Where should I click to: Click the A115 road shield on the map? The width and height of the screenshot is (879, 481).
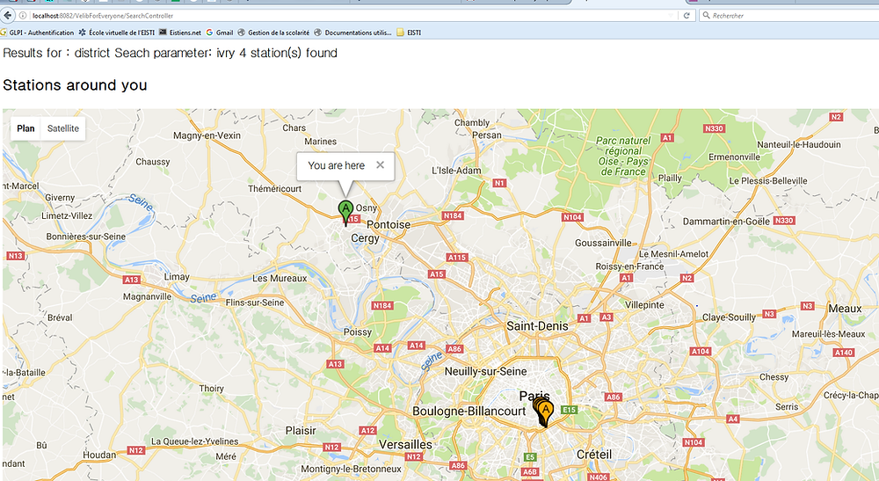point(457,258)
